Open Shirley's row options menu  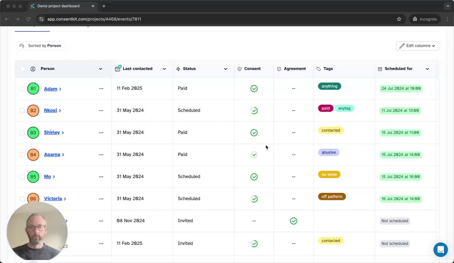click(x=101, y=132)
